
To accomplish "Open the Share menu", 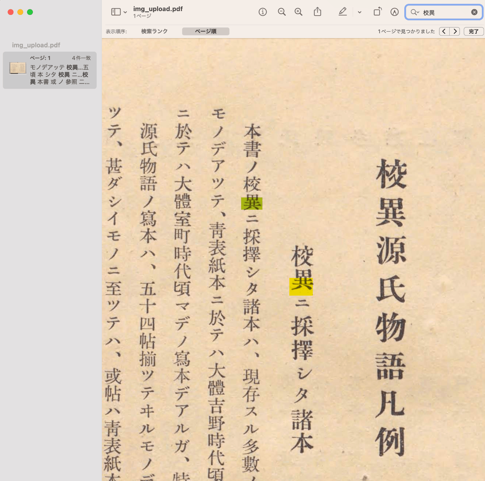I will pyautogui.click(x=317, y=12).
